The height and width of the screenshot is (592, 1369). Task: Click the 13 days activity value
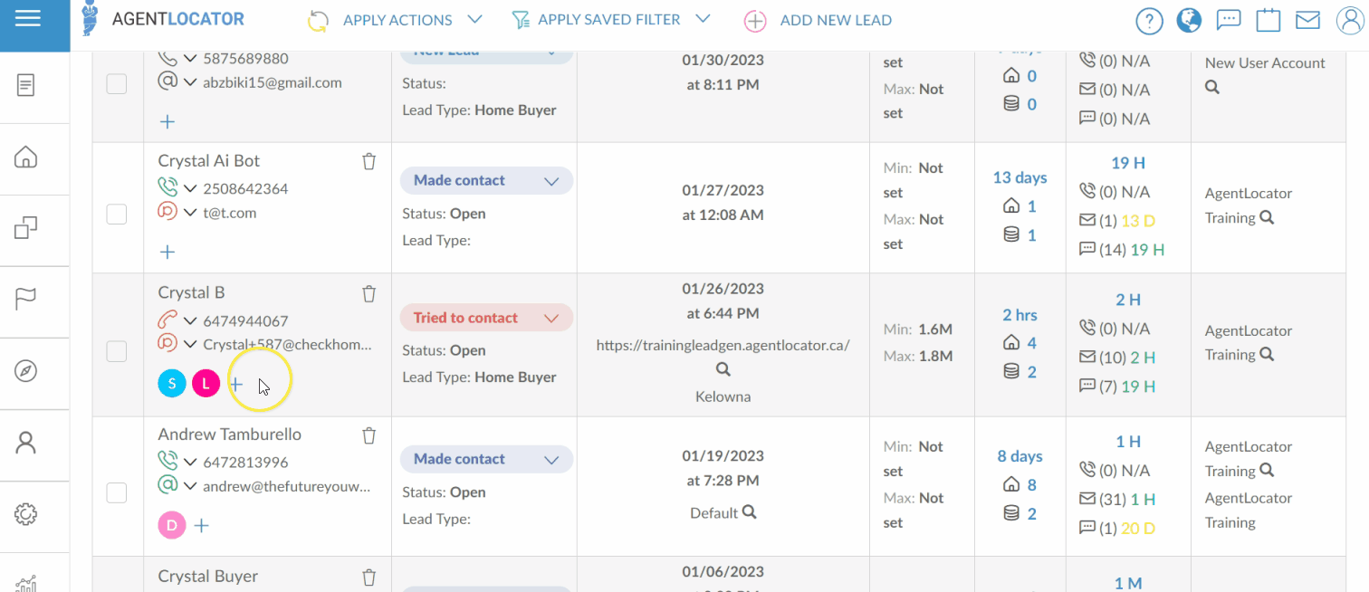[1020, 177]
